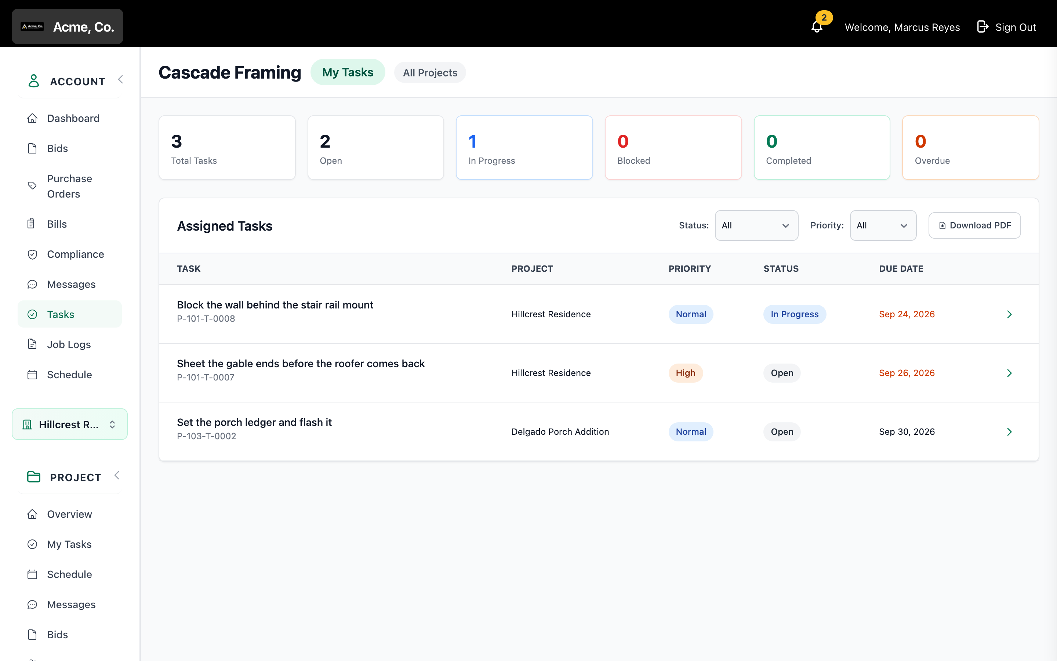This screenshot has width=1057, height=661.
Task: Click the Purchase Orders tag icon
Action: [32, 186]
